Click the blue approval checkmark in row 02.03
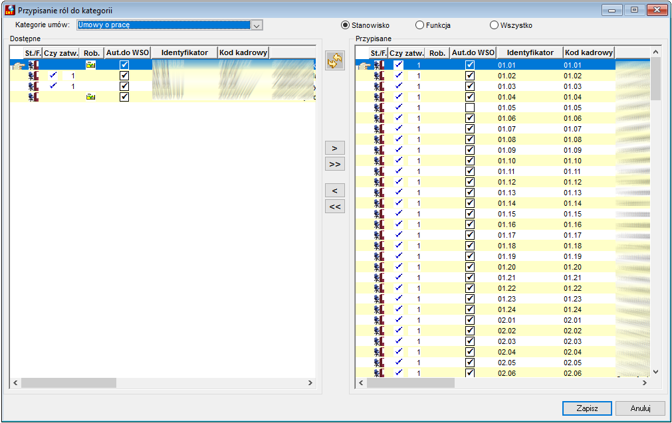The width and height of the screenshot is (672, 423). pyautogui.click(x=399, y=341)
